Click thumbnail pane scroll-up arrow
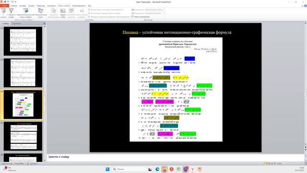This screenshot has width=307, height=173. click(x=45, y=26)
